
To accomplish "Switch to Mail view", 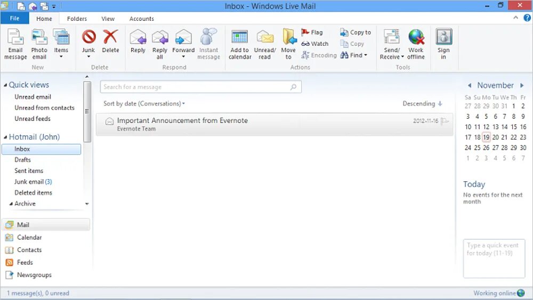I will coord(46,224).
